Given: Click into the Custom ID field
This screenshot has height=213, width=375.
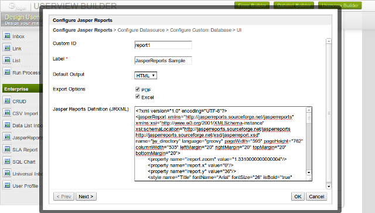Looking at the screenshot, I should (x=163, y=45).
